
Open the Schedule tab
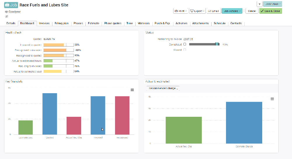[220, 23]
